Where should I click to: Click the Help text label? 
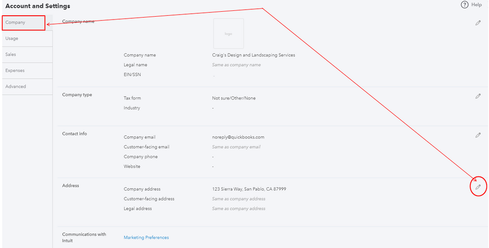coord(476,5)
